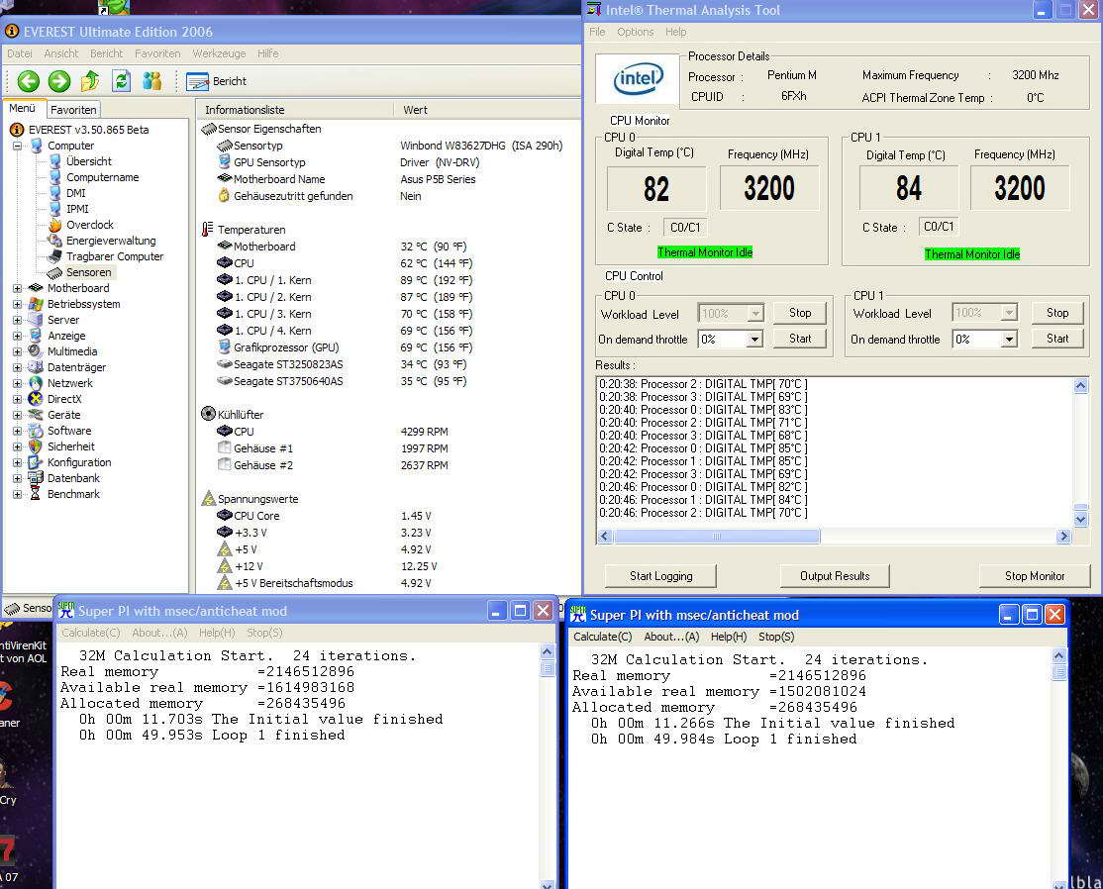This screenshot has height=889, width=1103.
Task: Click the Results horizontal scrollbar thumb
Action: [716, 537]
